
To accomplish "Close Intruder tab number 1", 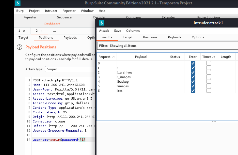I will tap(24, 31).
